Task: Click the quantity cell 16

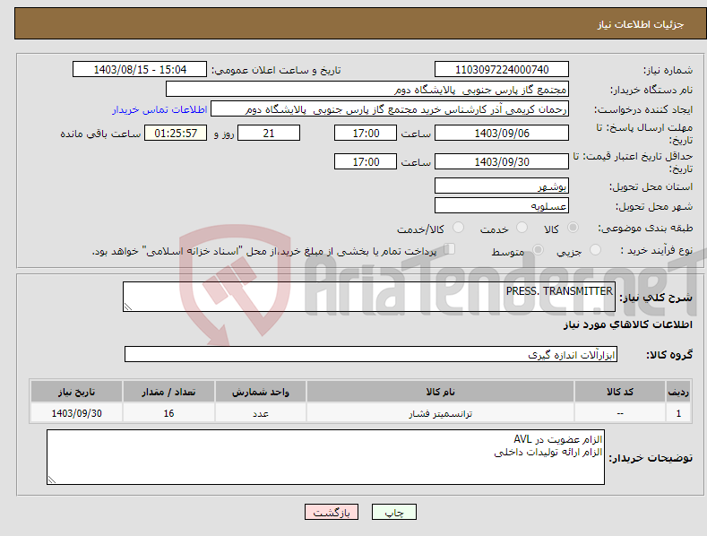Action: tap(168, 413)
